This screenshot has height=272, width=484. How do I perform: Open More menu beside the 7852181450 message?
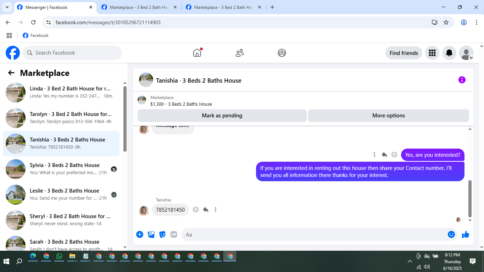coord(216,210)
